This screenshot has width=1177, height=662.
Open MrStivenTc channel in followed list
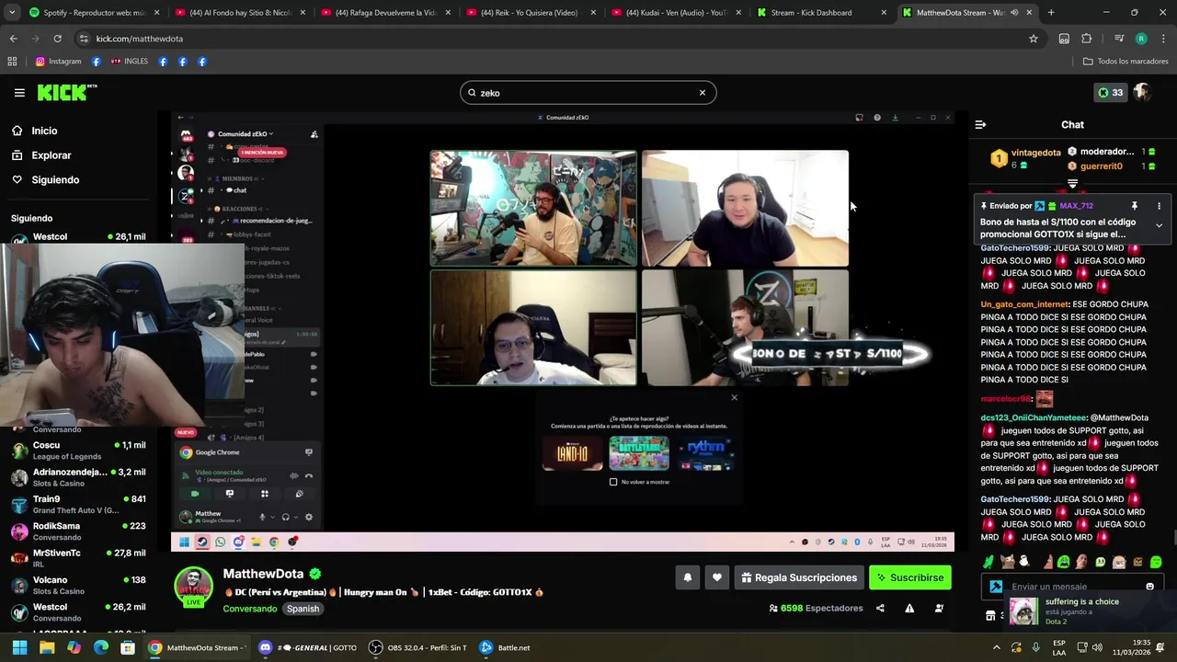[78, 558]
